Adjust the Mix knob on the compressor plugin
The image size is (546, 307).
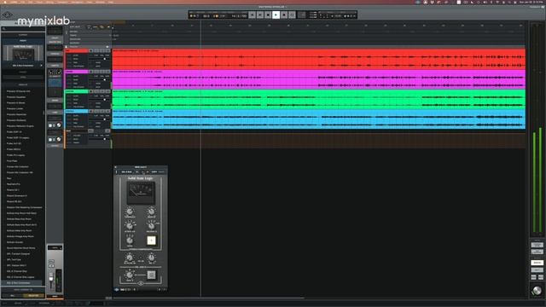[x=151, y=258]
